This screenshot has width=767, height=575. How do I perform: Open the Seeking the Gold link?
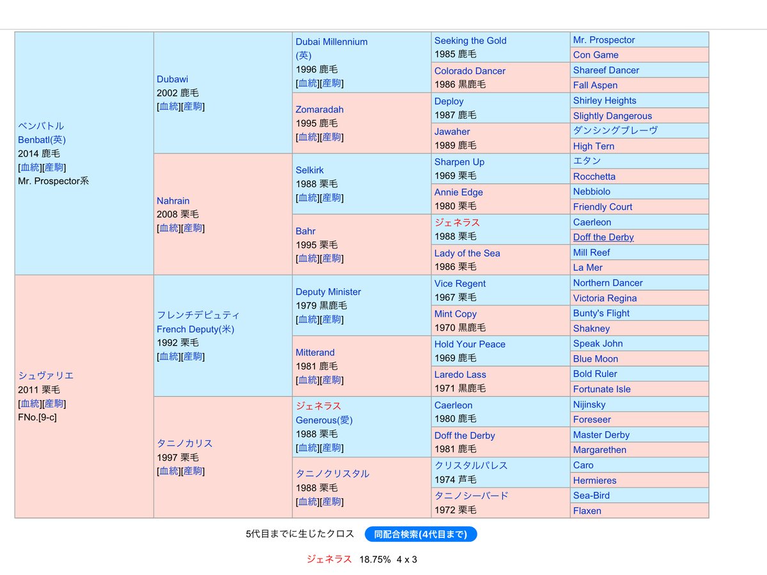click(470, 41)
